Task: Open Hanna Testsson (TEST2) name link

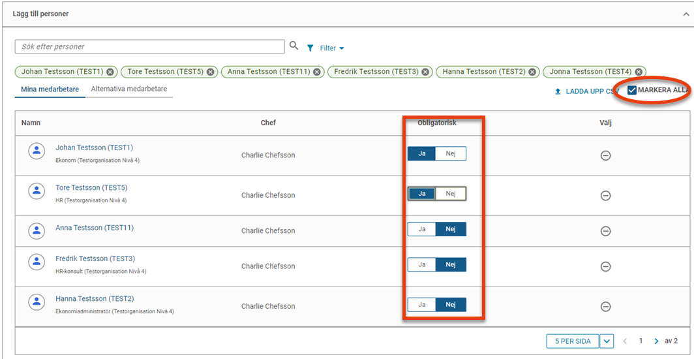Action: [x=95, y=298]
